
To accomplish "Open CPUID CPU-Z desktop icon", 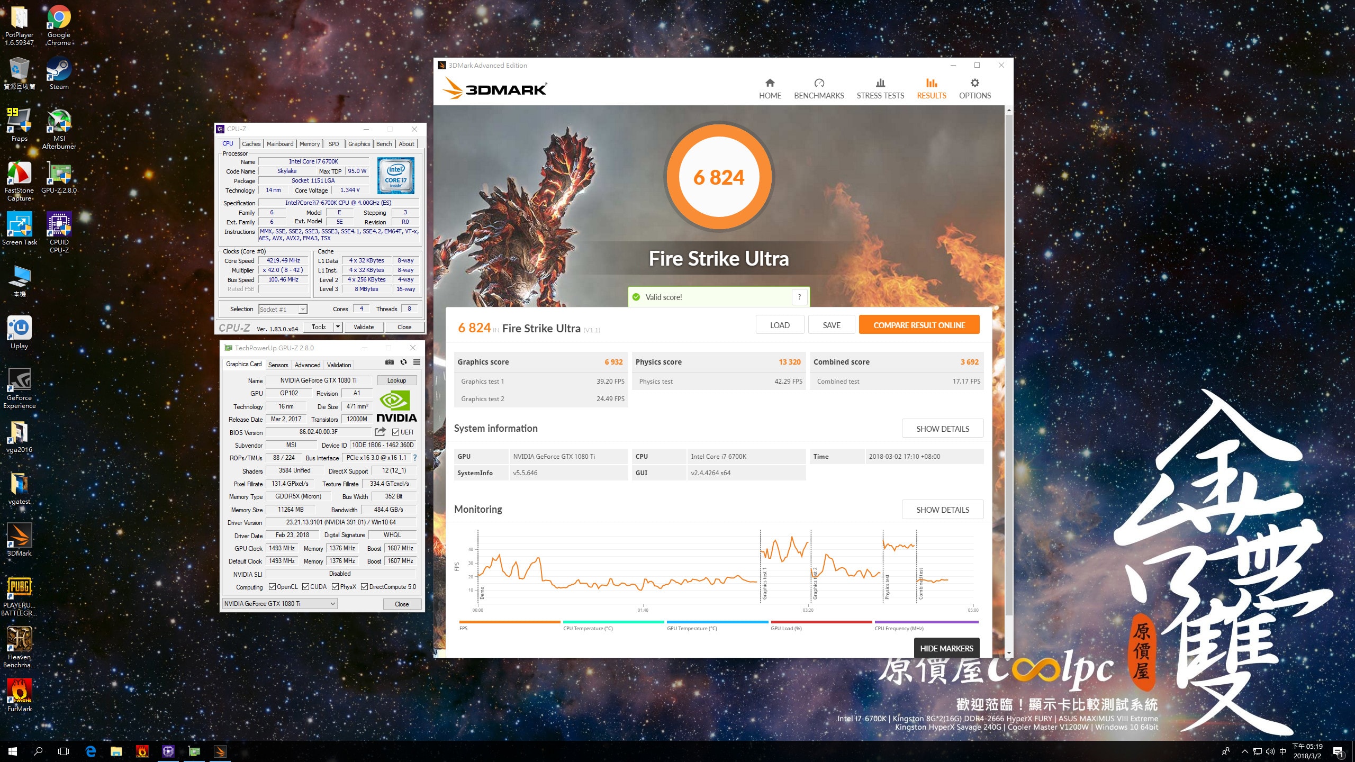I will coord(59,232).
